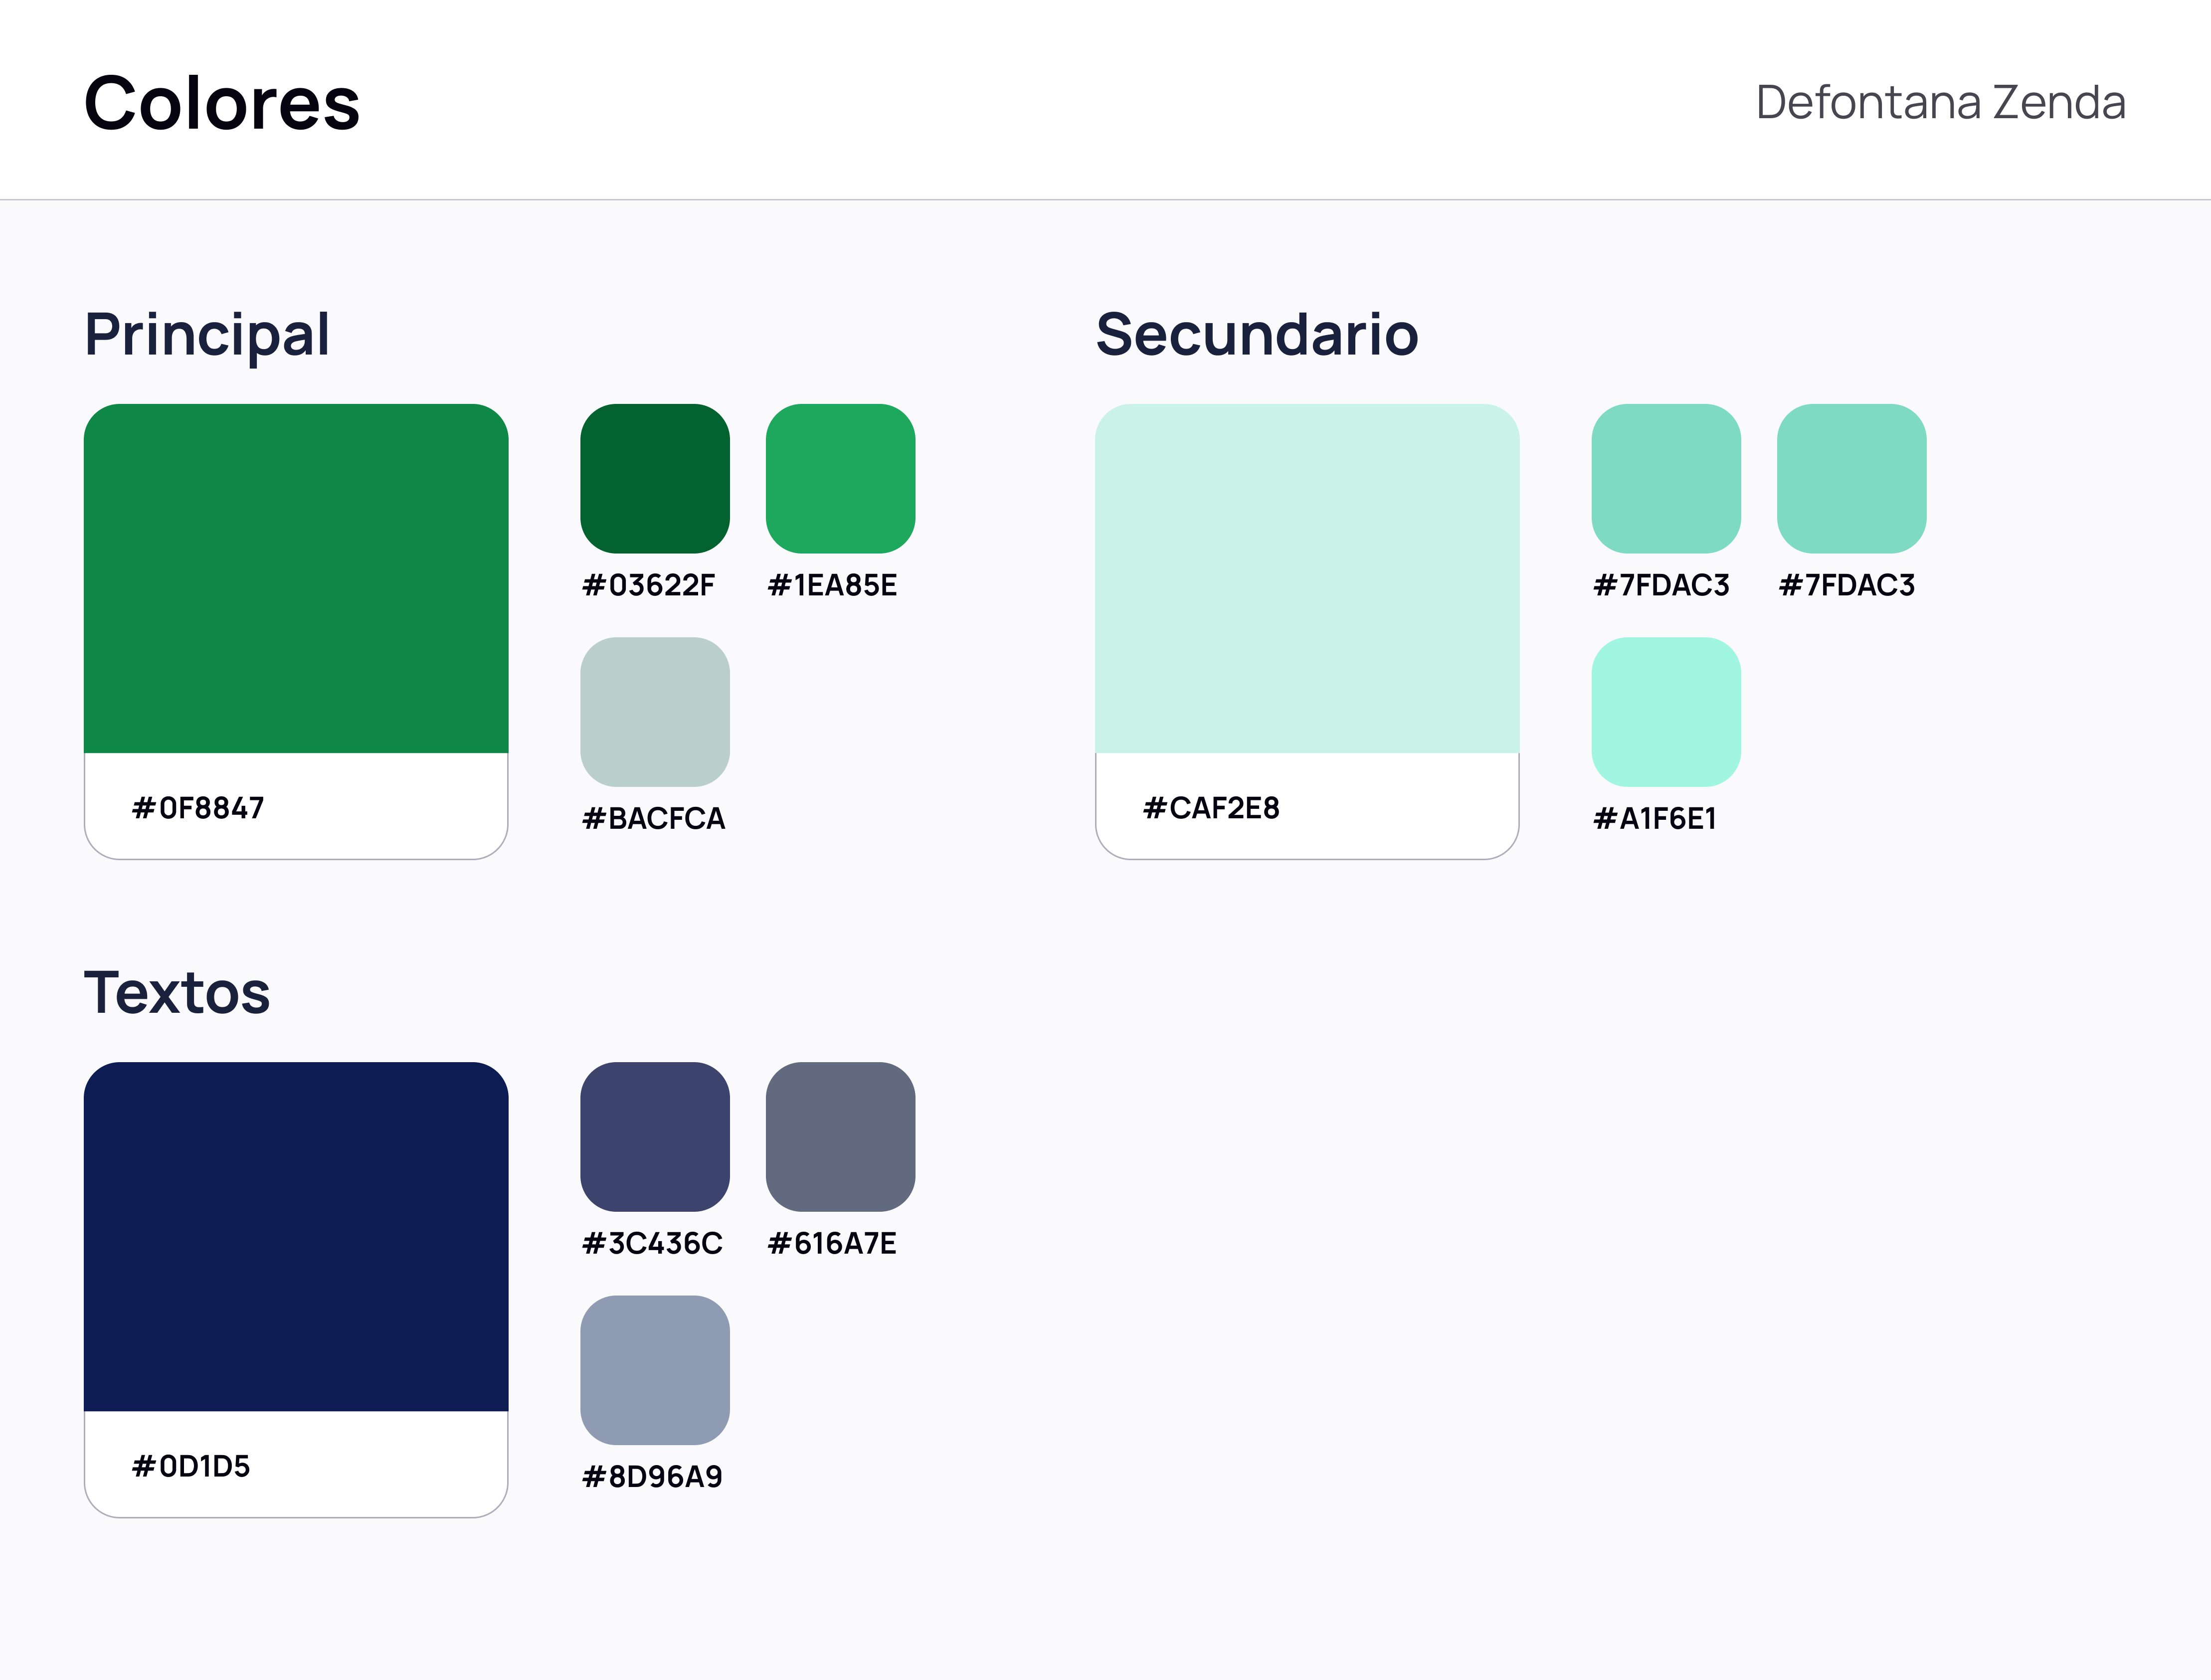Click the Colores page title

pyautogui.click(x=222, y=103)
